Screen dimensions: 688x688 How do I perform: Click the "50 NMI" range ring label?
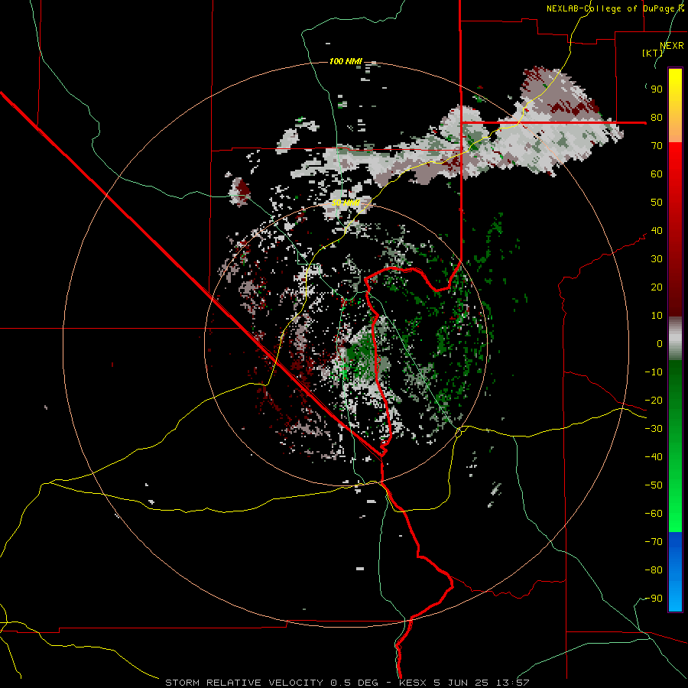pyautogui.click(x=346, y=203)
